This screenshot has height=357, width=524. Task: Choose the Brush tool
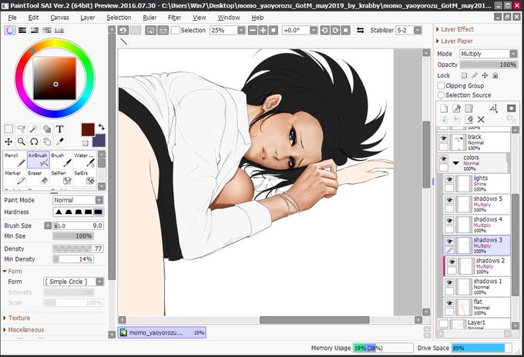click(x=61, y=159)
